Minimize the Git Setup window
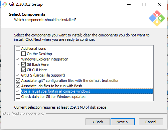Screen dimensions: 168x130 pos(129,4)
